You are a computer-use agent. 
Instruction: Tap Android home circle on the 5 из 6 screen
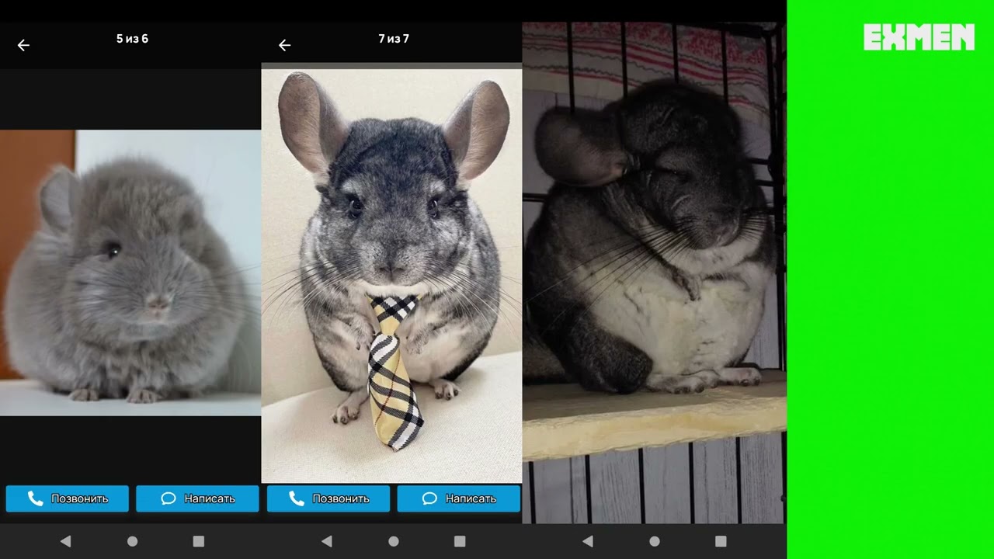[x=132, y=541]
